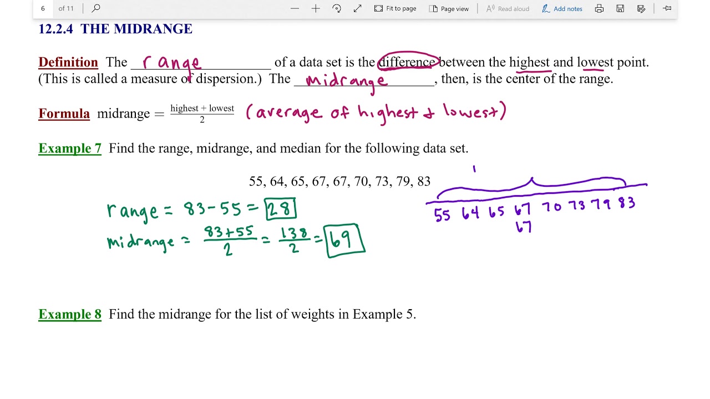Rotate the PDF page
710x399 pixels.
point(337,8)
